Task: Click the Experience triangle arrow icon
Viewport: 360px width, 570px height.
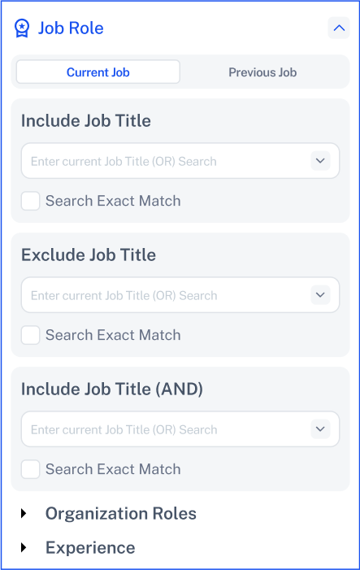Action: point(24,547)
